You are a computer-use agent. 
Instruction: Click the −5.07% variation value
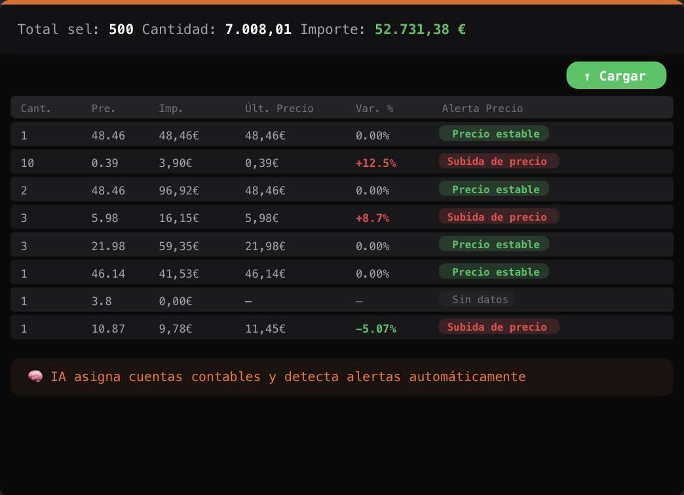[375, 329]
